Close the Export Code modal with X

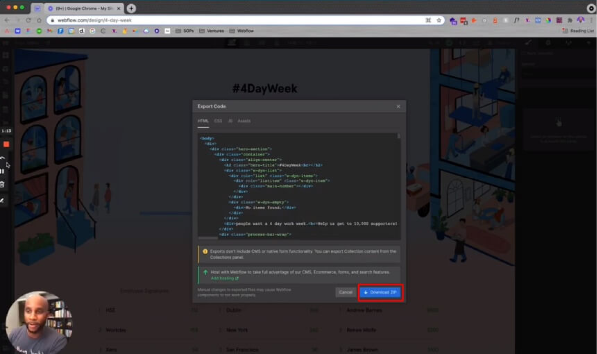point(398,107)
